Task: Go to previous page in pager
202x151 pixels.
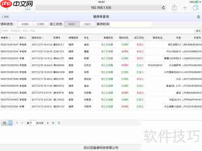Action: (x=22, y=123)
